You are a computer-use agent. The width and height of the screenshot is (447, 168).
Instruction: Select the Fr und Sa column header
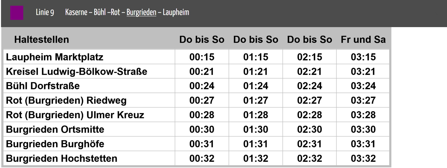pos(363,40)
